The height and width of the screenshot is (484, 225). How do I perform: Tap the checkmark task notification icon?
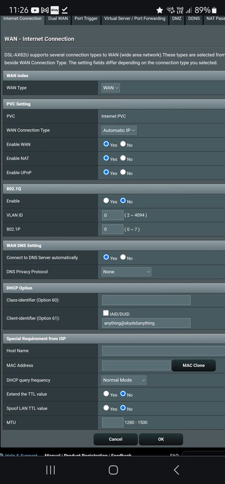65,10
